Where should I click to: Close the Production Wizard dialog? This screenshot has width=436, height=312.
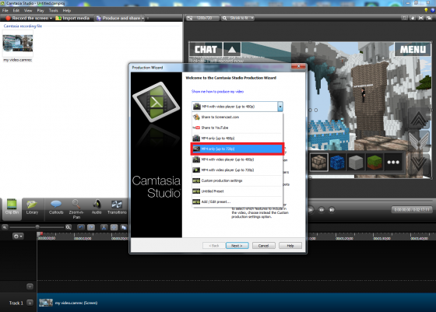pyautogui.click(x=298, y=66)
